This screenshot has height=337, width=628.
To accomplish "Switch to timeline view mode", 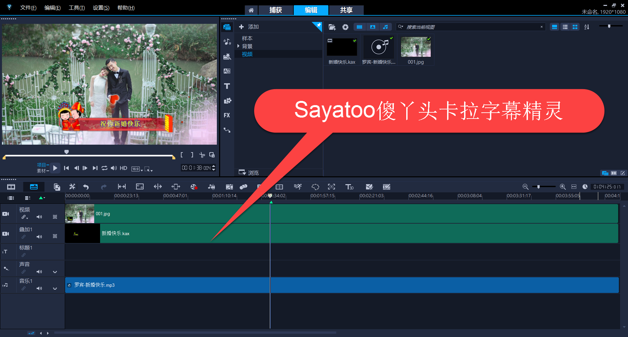I will click(34, 187).
